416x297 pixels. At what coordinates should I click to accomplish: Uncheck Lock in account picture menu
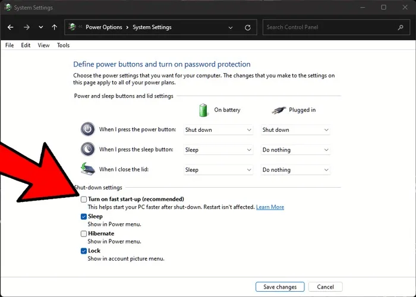tap(84, 251)
